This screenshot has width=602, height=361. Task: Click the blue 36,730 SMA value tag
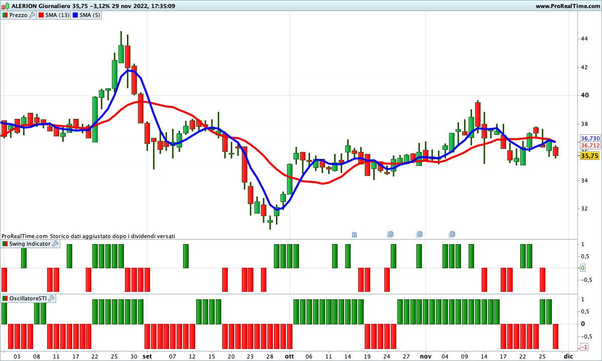[590, 138]
